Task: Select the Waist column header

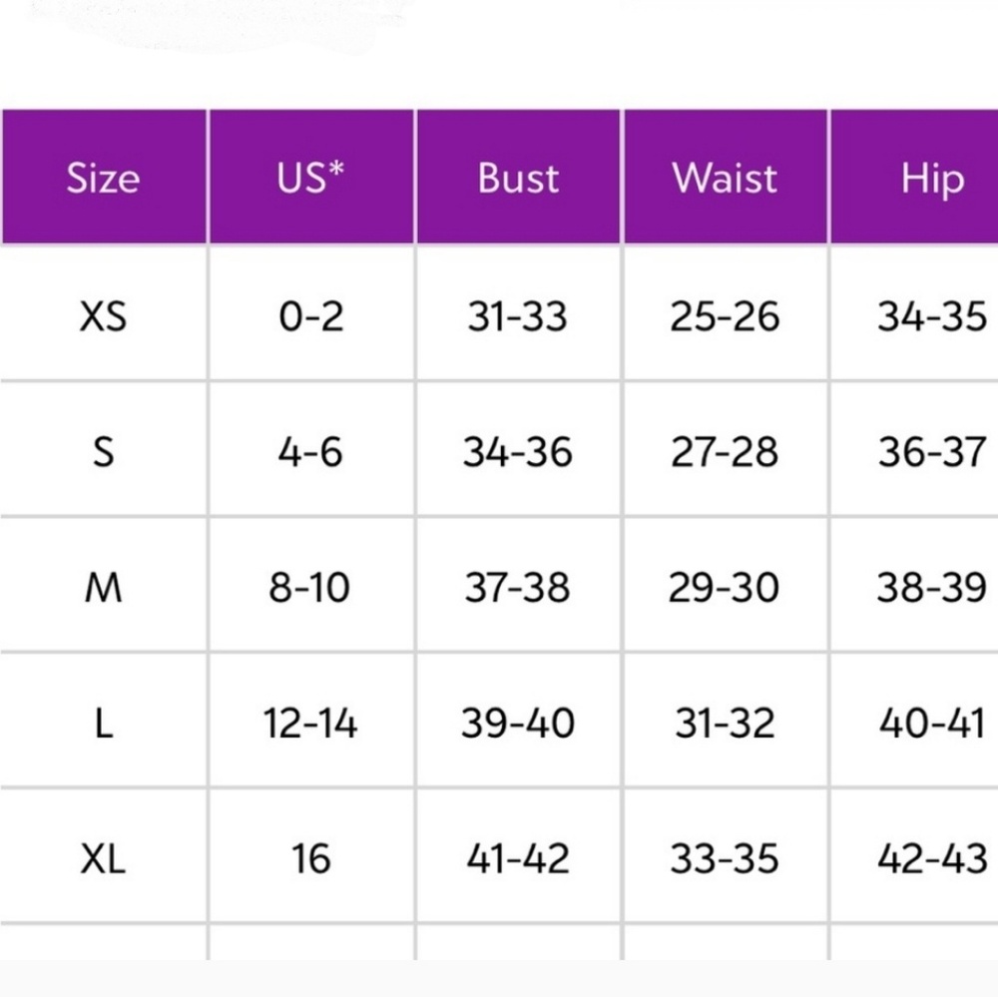Action: coord(725,177)
